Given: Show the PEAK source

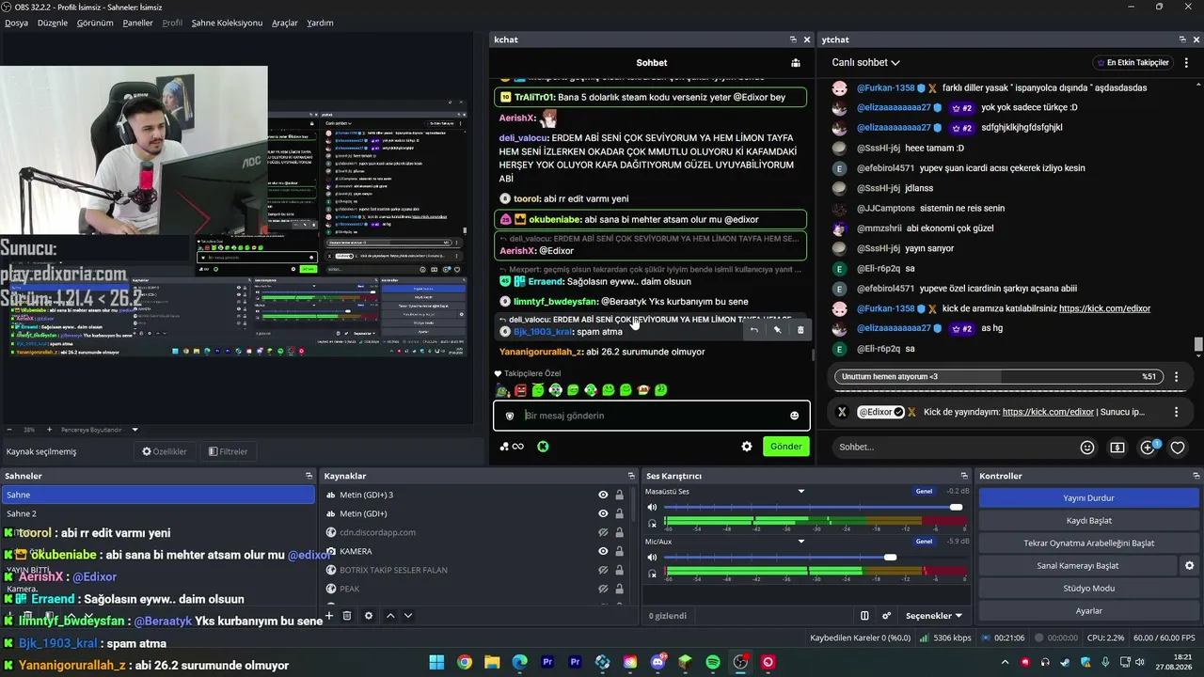Looking at the screenshot, I should pyautogui.click(x=603, y=589).
